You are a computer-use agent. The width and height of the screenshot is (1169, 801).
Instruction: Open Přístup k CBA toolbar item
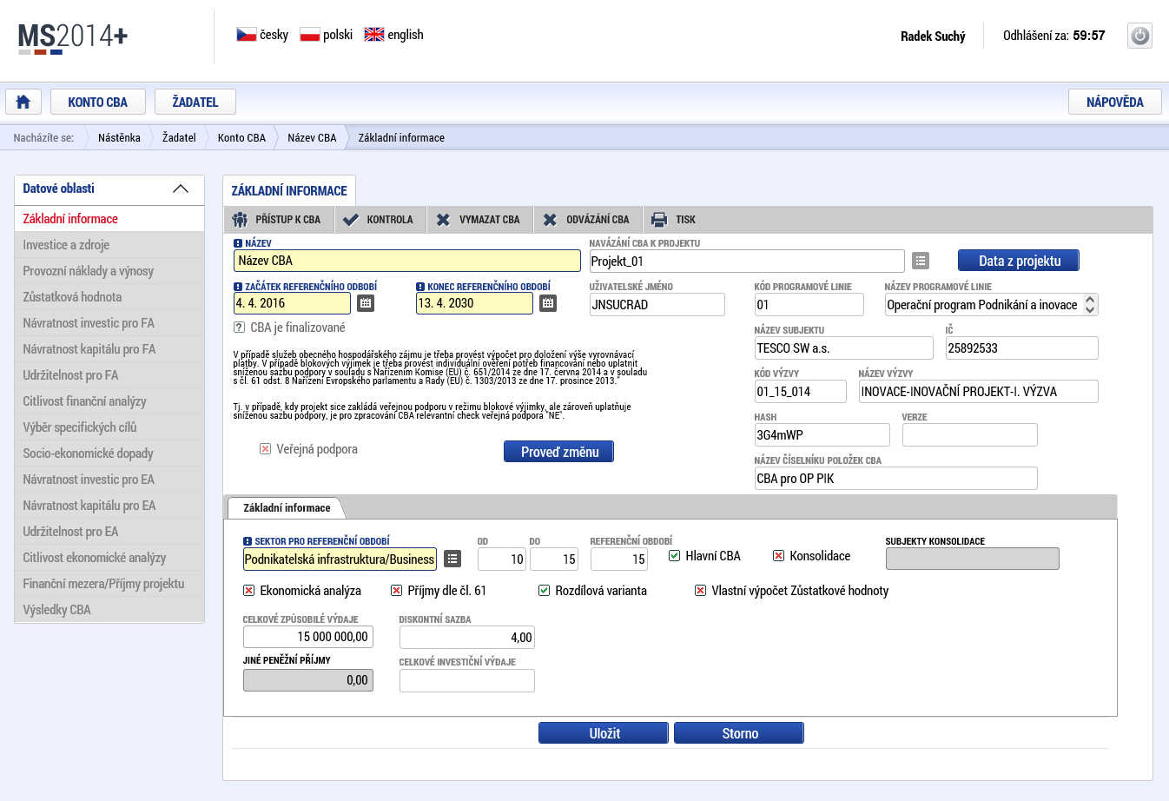click(277, 220)
